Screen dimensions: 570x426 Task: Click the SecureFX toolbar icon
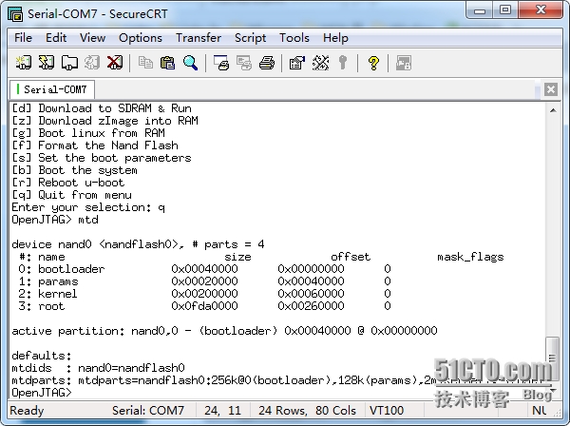click(x=404, y=63)
